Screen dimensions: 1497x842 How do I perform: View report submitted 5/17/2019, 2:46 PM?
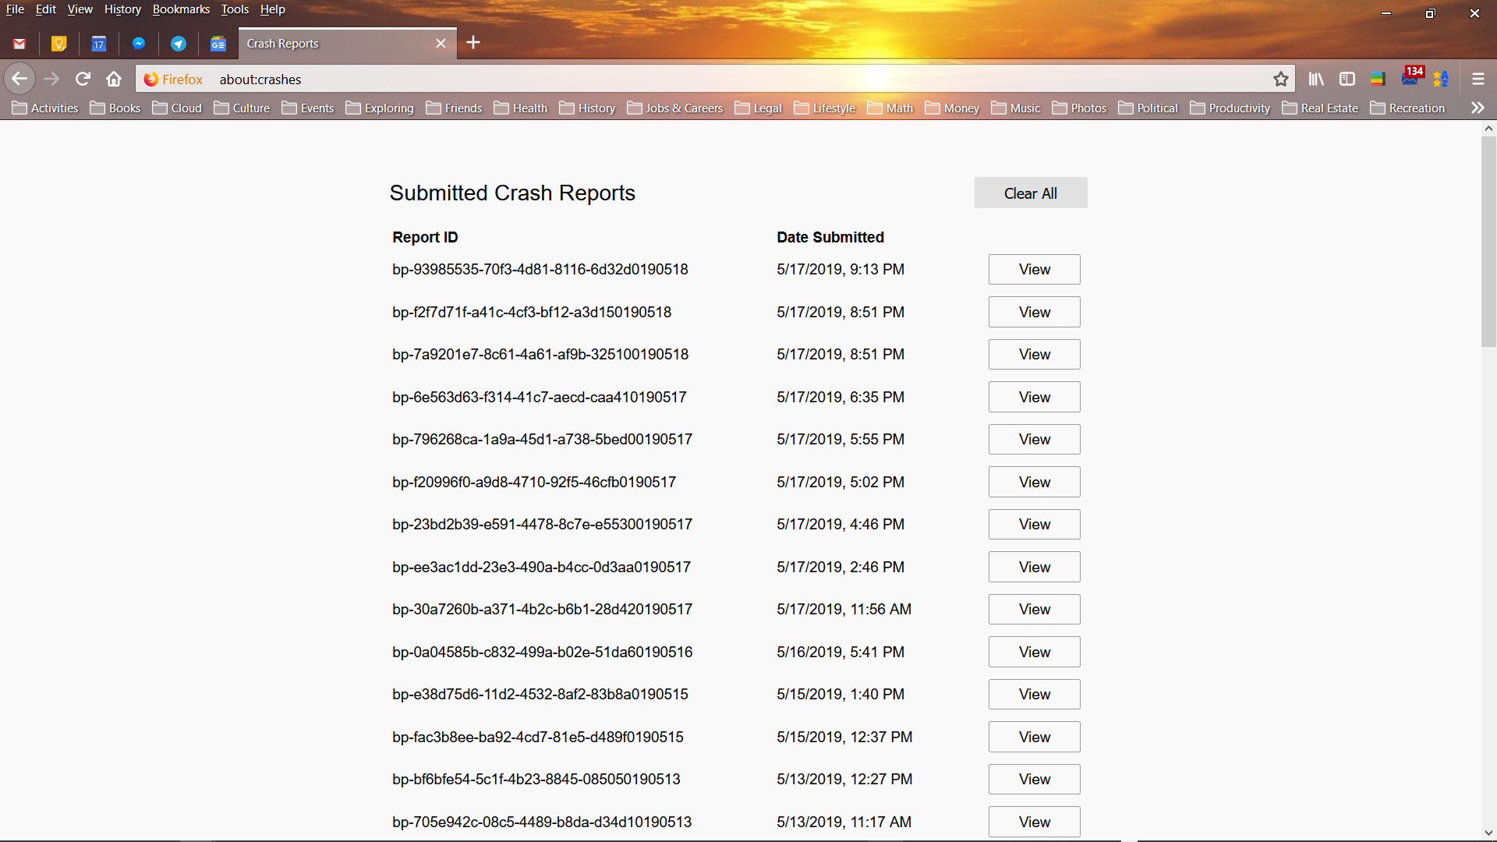click(x=1034, y=567)
